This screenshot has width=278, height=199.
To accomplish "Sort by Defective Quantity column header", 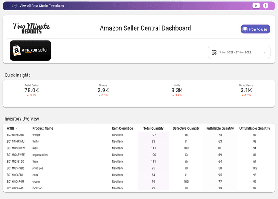I will click(x=186, y=128).
